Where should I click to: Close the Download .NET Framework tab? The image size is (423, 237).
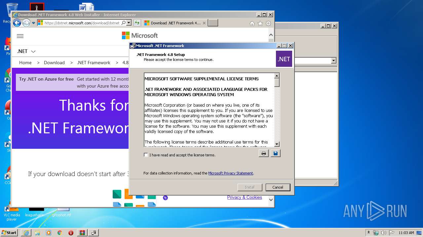pyautogui.click(x=204, y=23)
